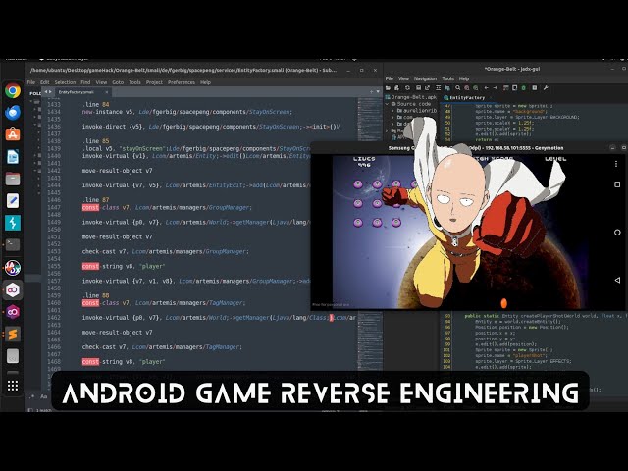628x471 pixels.
Task: Open Sublime Edit menu
Action: tap(44, 82)
